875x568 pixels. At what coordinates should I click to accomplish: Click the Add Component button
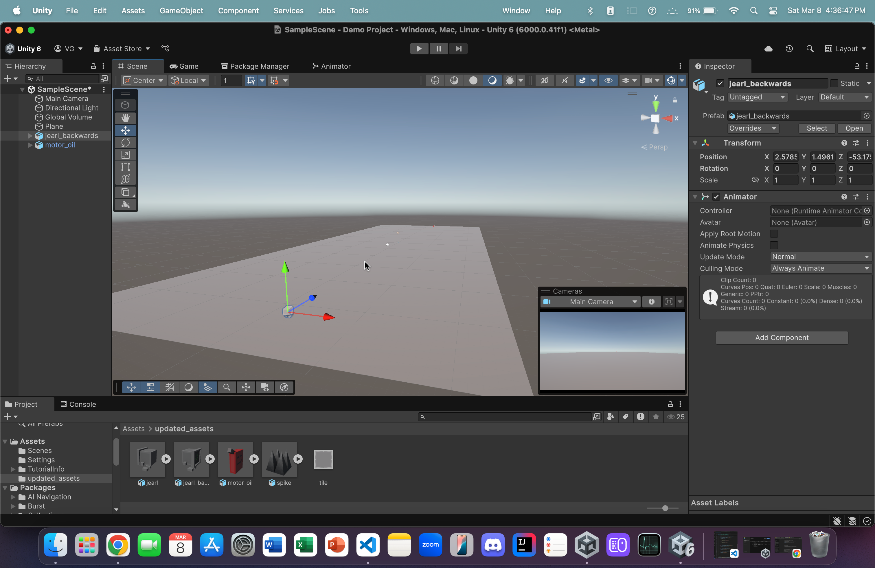[x=782, y=338]
